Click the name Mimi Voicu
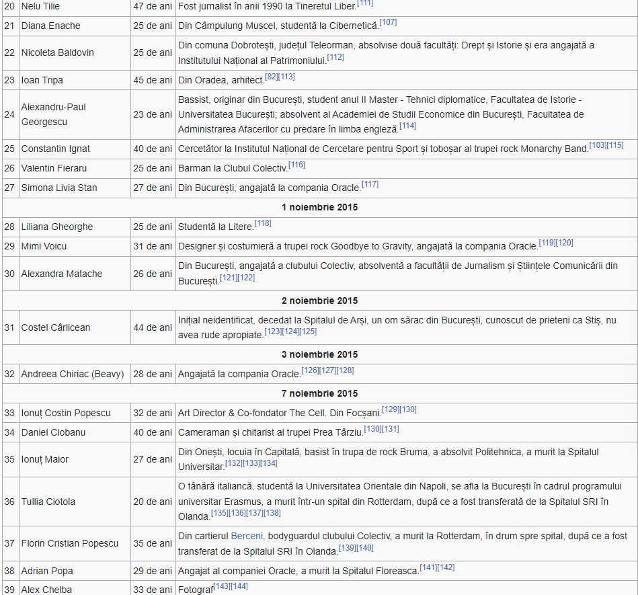 pos(44,247)
